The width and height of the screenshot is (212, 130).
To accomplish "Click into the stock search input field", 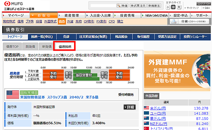I will 103,6.
